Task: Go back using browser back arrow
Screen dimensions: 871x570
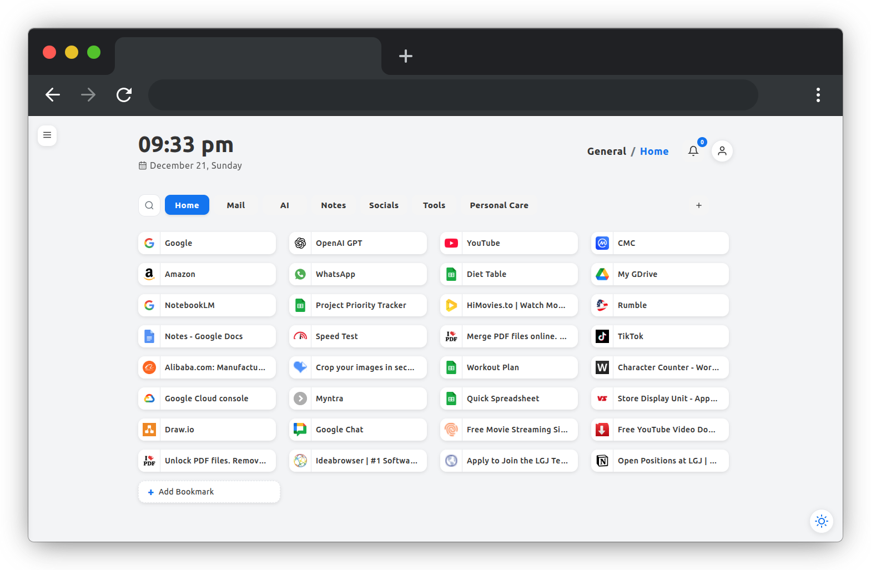Action: coord(53,95)
